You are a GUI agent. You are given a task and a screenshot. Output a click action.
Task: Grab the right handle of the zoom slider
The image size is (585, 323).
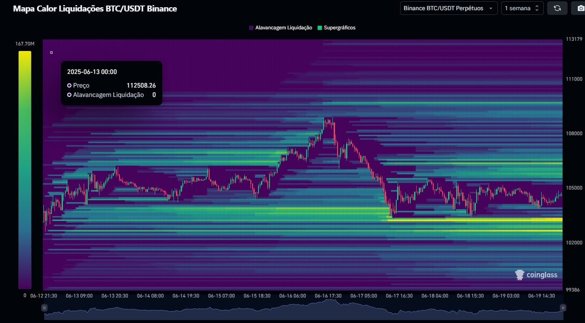pos(563,308)
